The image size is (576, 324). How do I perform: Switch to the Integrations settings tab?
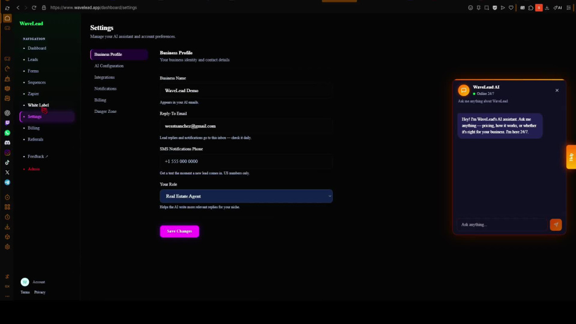(104, 78)
